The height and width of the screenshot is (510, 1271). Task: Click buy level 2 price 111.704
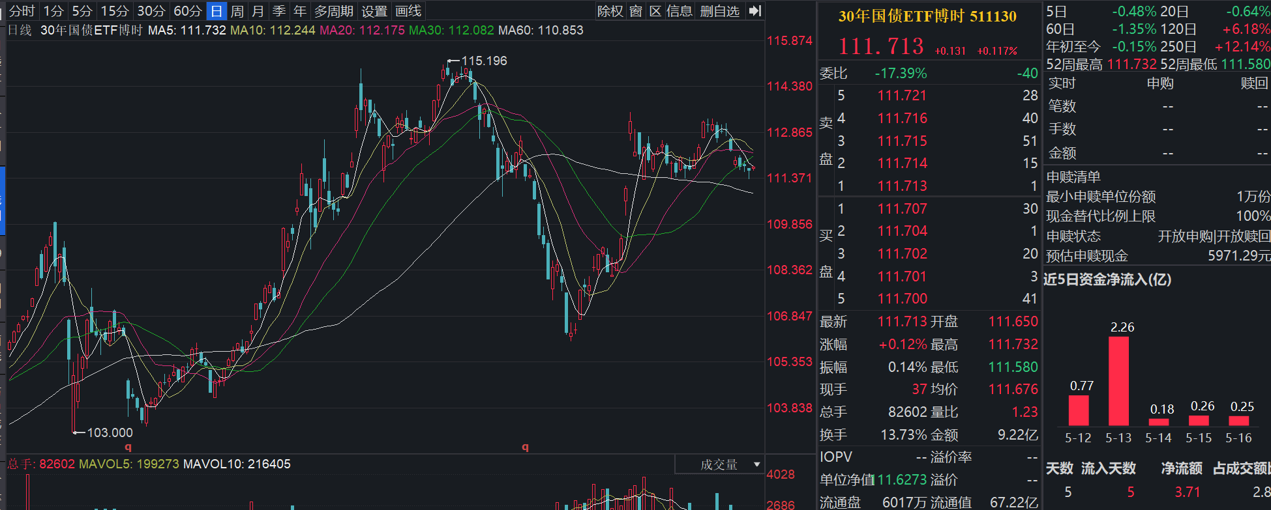pos(902,231)
